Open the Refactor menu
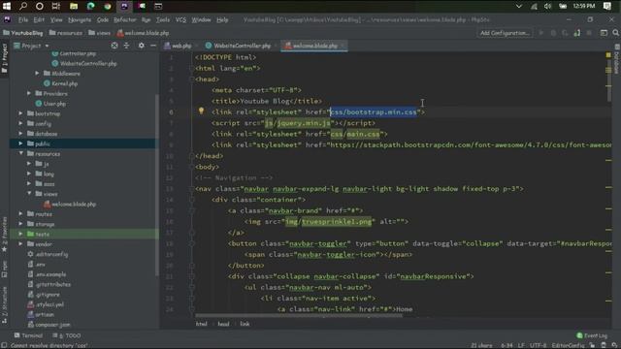The image size is (621, 349). tap(125, 19)
